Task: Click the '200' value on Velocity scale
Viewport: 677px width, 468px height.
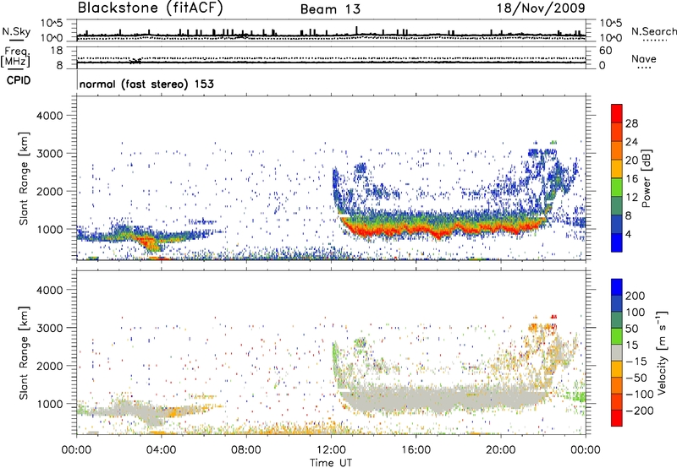Action: click(x=636, y=296)
